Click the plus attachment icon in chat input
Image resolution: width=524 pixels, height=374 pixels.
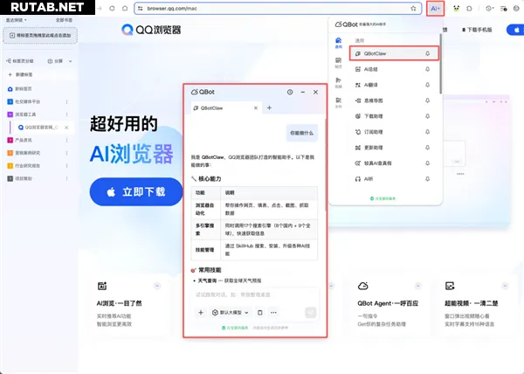(201, 312)
